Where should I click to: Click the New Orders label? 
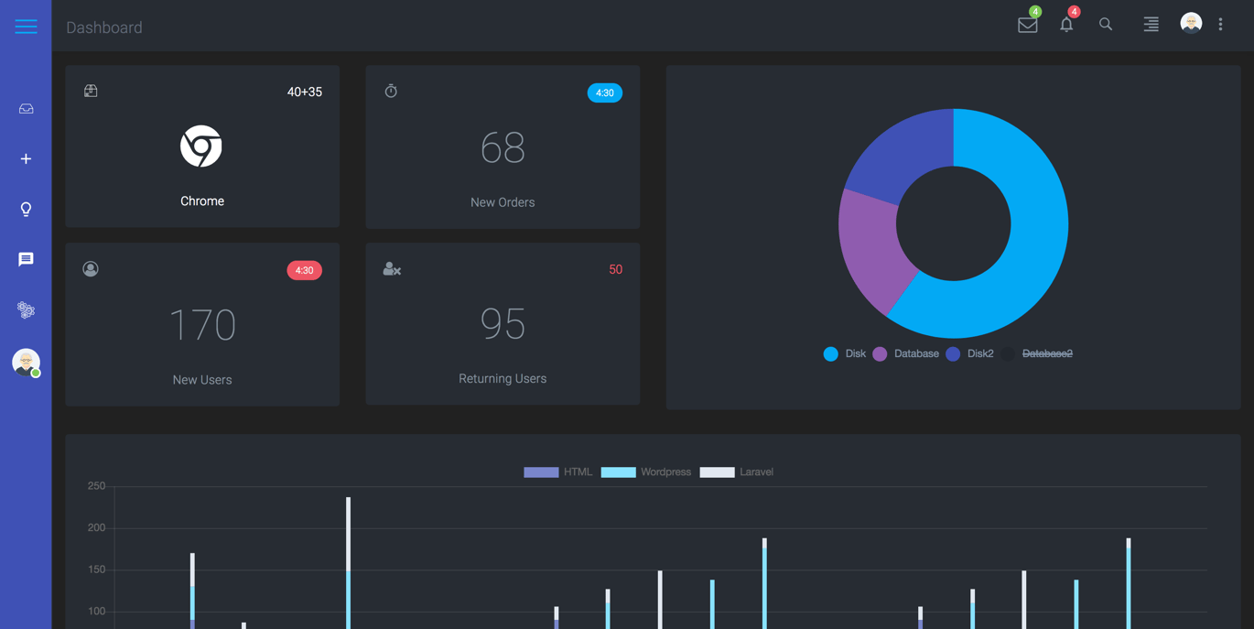pos(503,202)
